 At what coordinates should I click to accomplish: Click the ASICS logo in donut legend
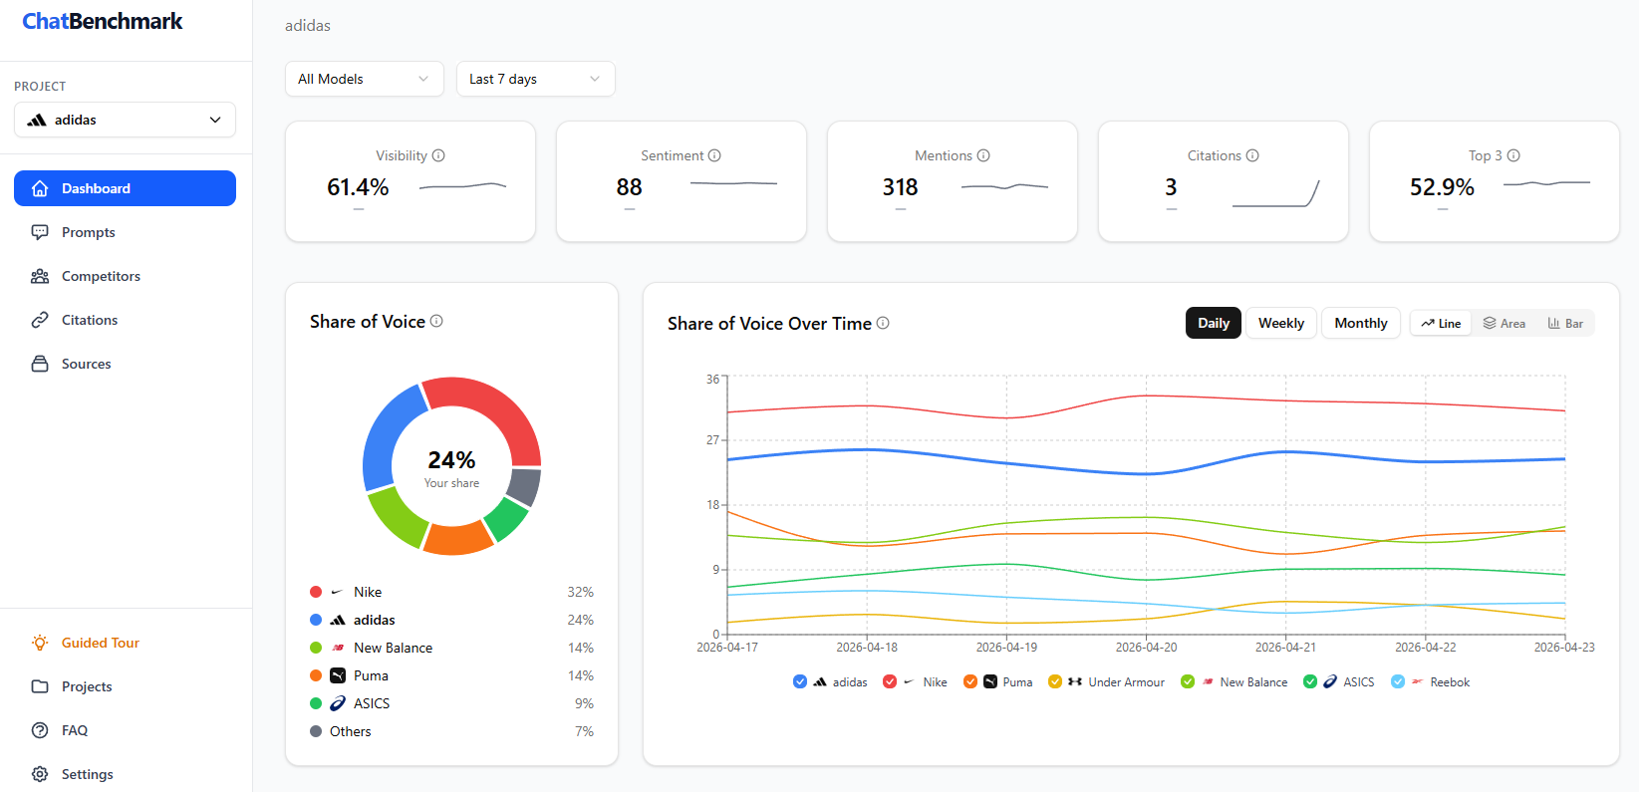[338, 703]
